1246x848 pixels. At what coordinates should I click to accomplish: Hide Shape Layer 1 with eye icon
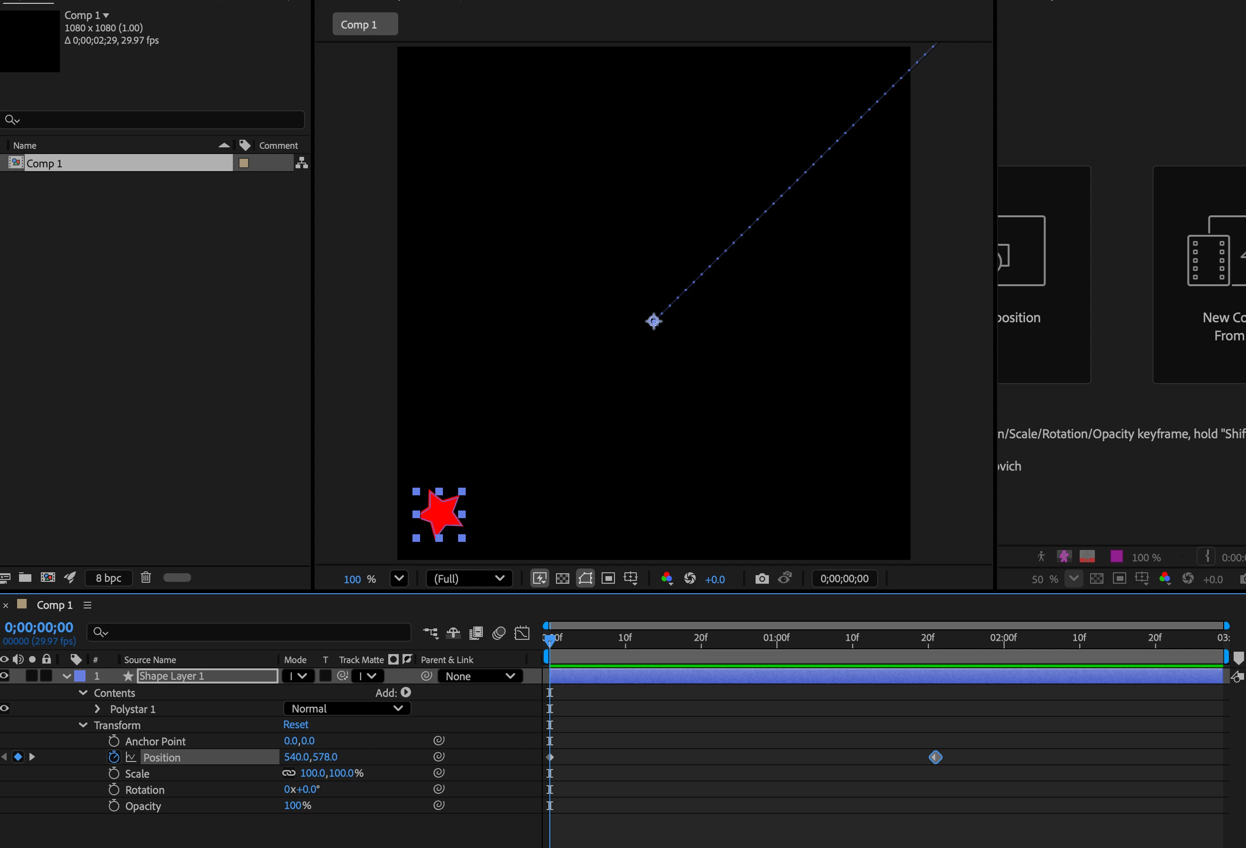(5, 676)
